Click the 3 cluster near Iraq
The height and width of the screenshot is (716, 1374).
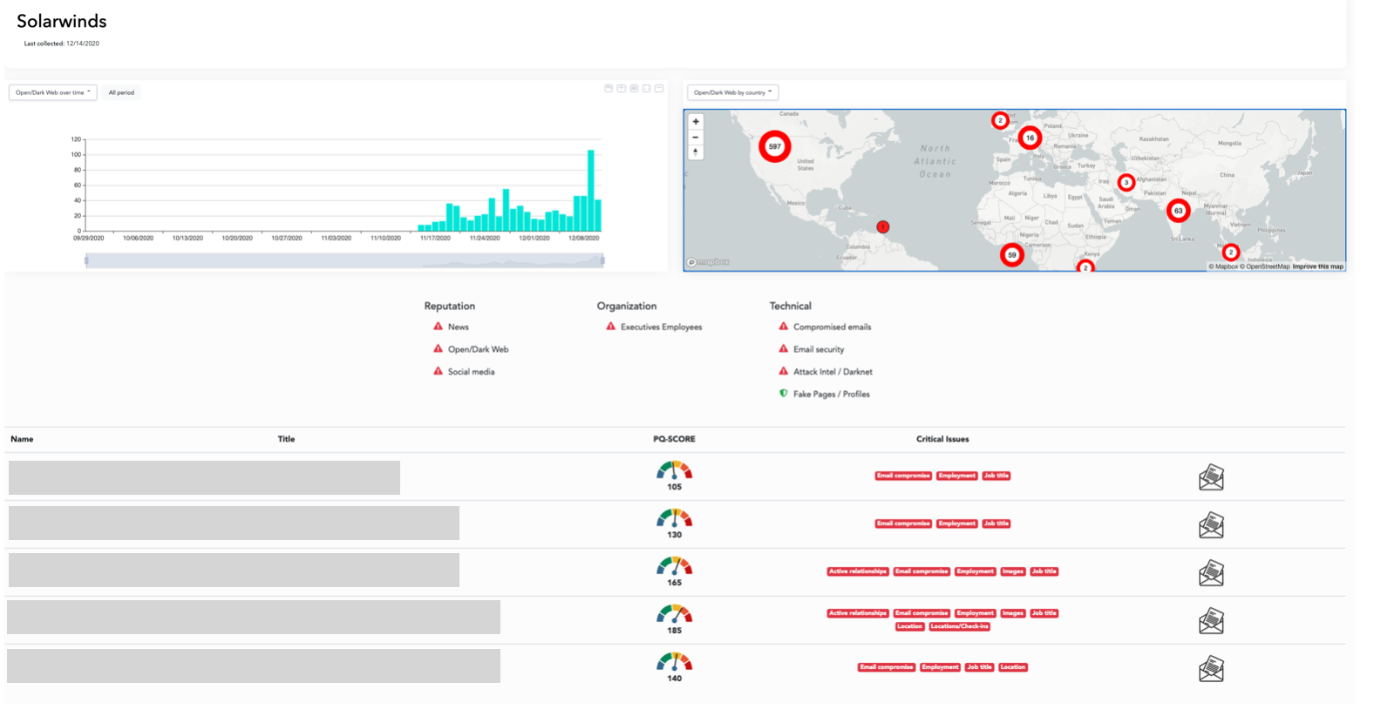1126,183
